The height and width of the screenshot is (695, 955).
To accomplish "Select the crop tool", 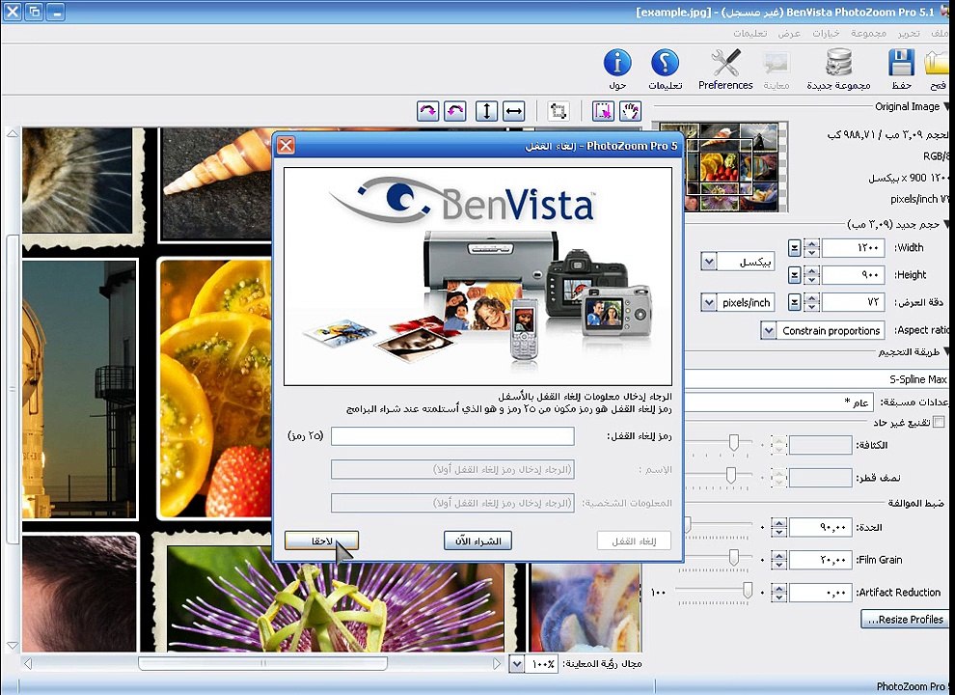I will click(558, 111).
